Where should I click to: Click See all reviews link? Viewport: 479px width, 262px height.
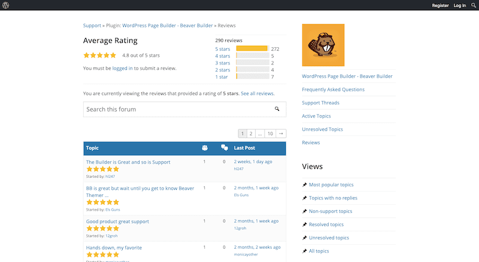257,94
